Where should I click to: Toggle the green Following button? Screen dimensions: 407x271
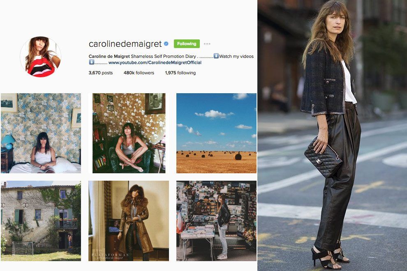tap(187, 44)
